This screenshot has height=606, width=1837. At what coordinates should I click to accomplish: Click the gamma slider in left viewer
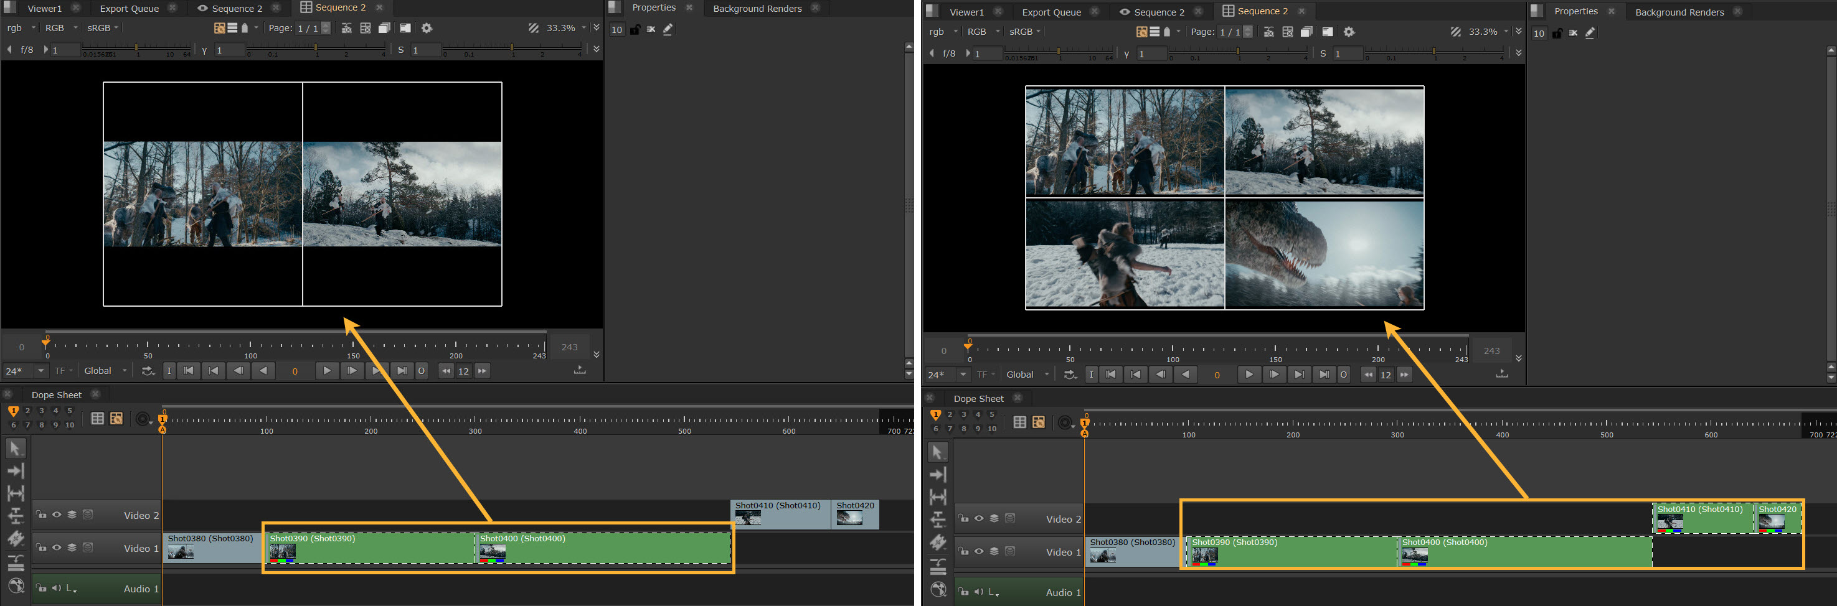click(x=315, y=50)
